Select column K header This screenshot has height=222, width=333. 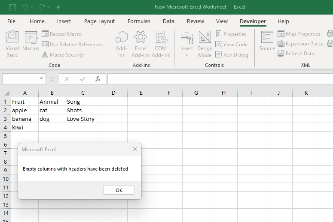click(306, 93)
